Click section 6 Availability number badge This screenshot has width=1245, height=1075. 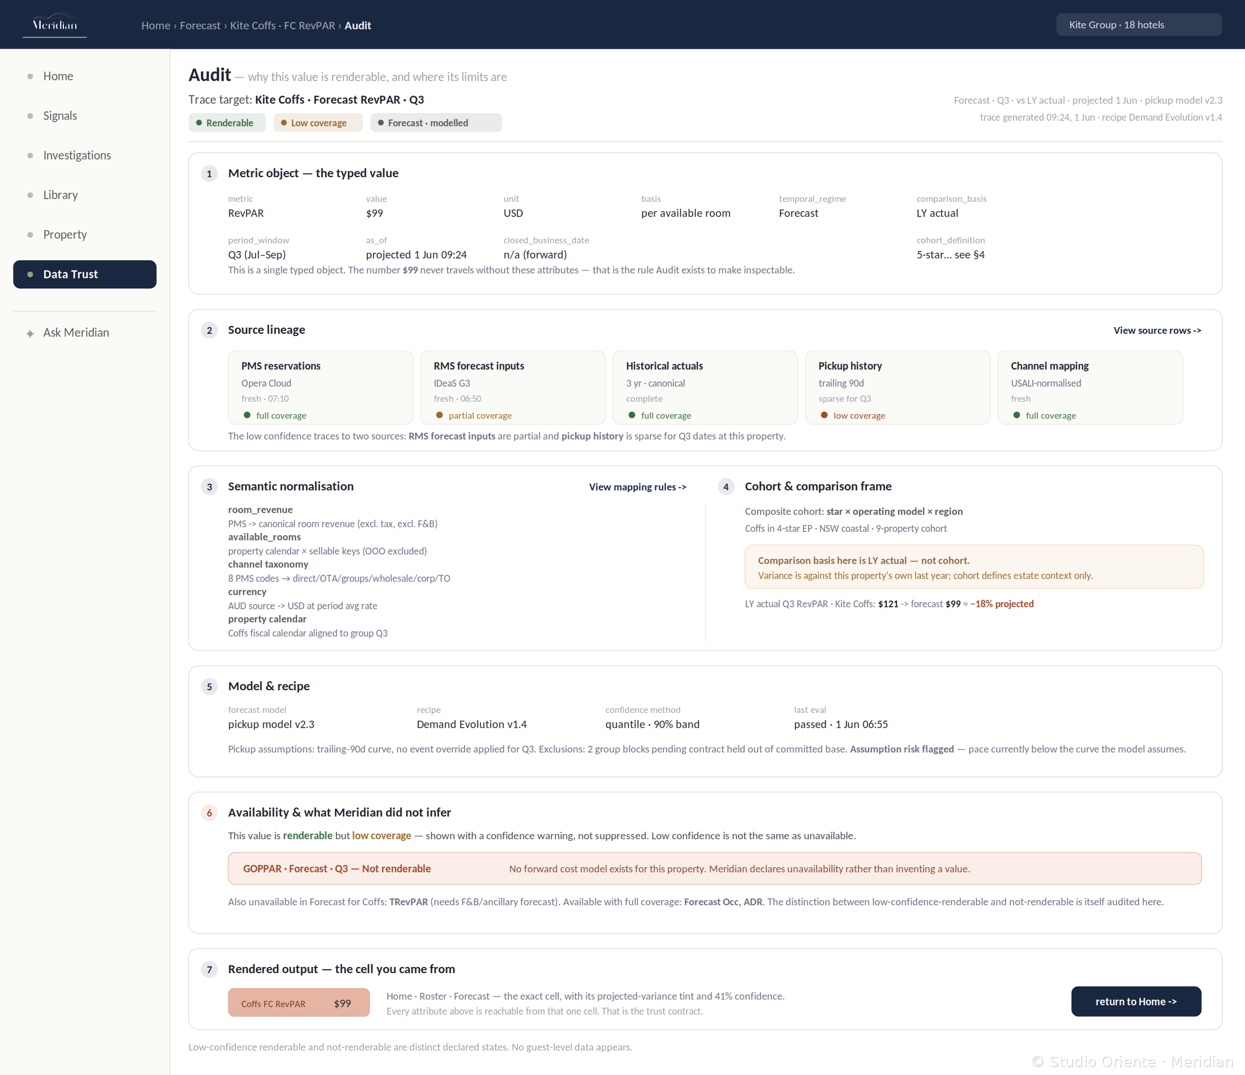[x=209, y=813]
